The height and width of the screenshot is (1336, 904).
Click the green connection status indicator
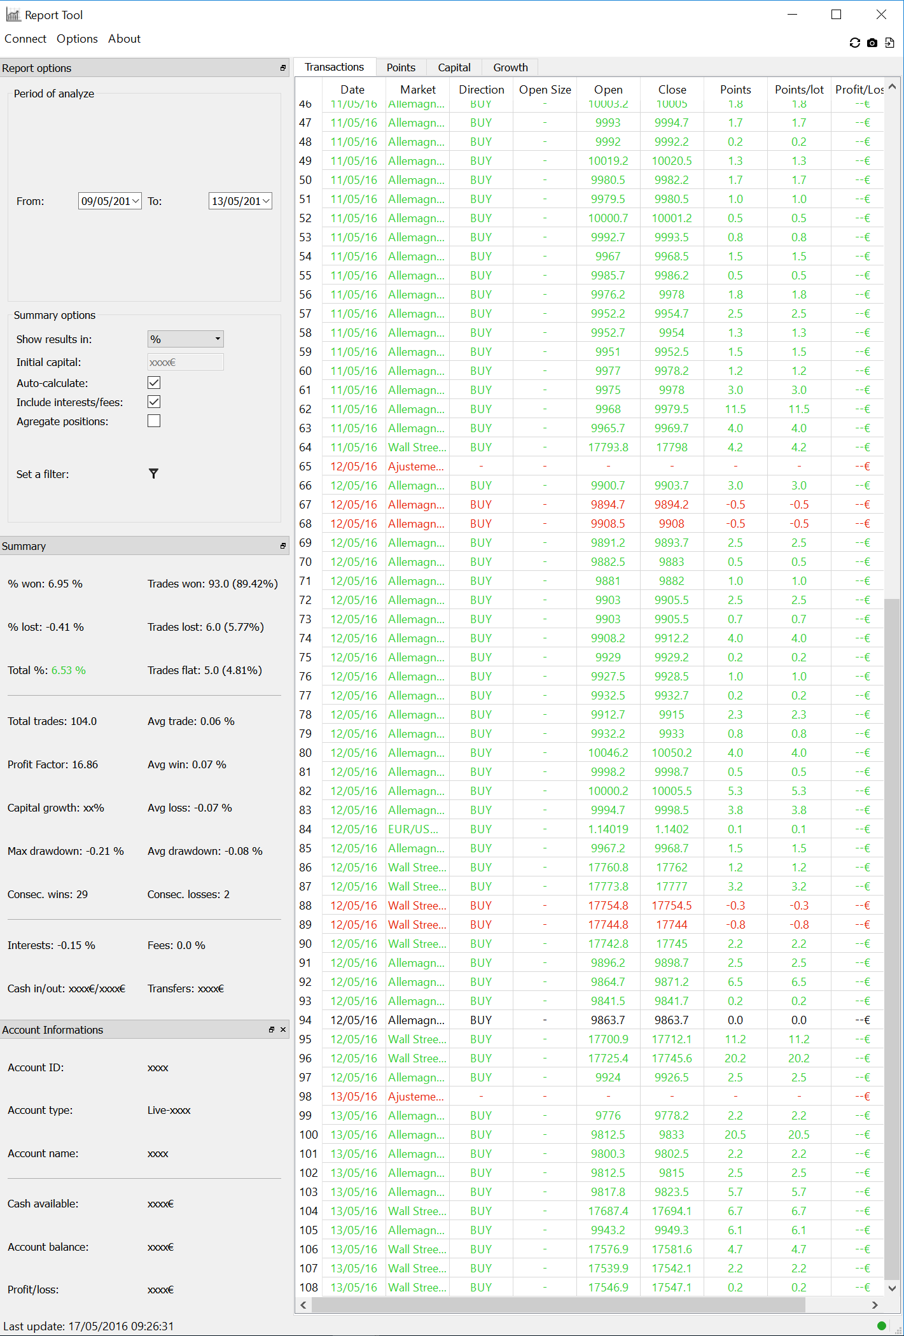[881, 1326]
